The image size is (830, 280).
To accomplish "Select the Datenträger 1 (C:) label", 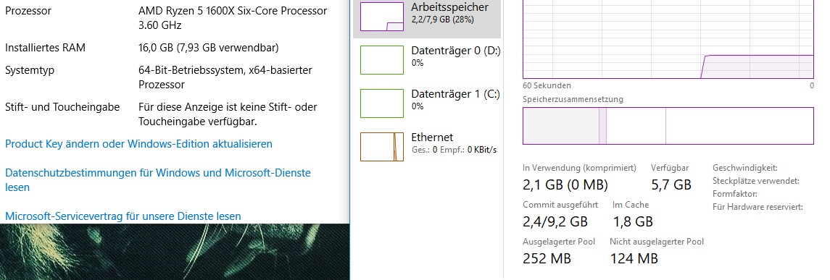I will tap(455, 94).
